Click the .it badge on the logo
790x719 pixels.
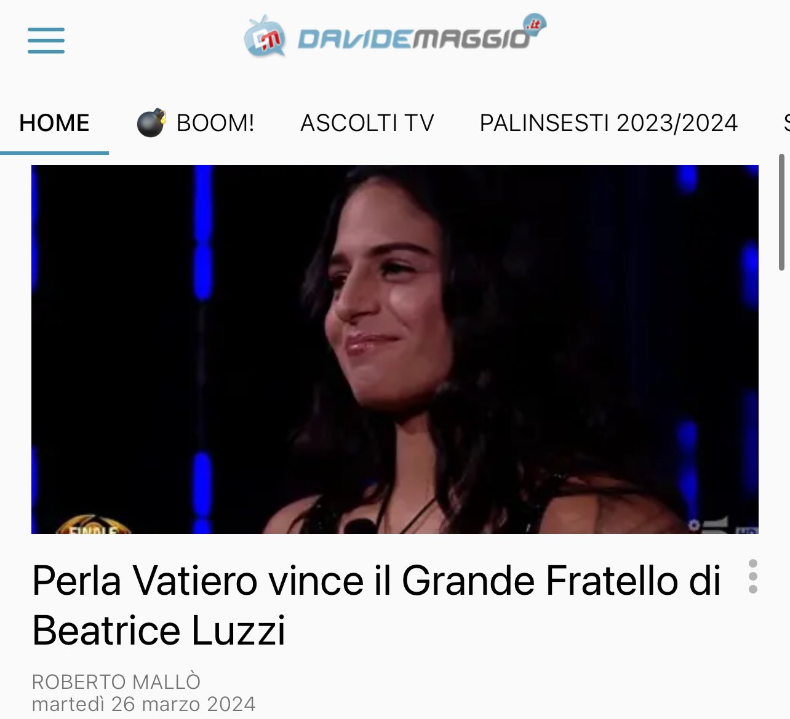534,25
